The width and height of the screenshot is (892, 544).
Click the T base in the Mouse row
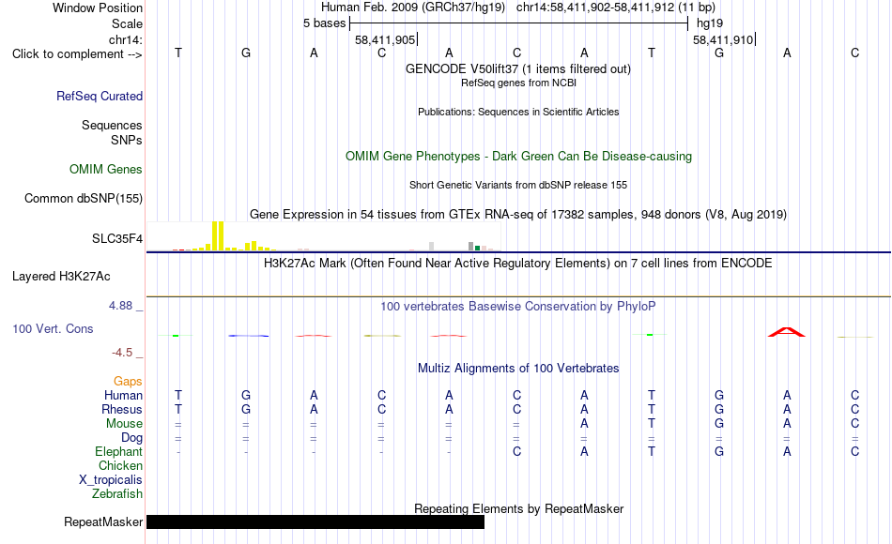652,424
